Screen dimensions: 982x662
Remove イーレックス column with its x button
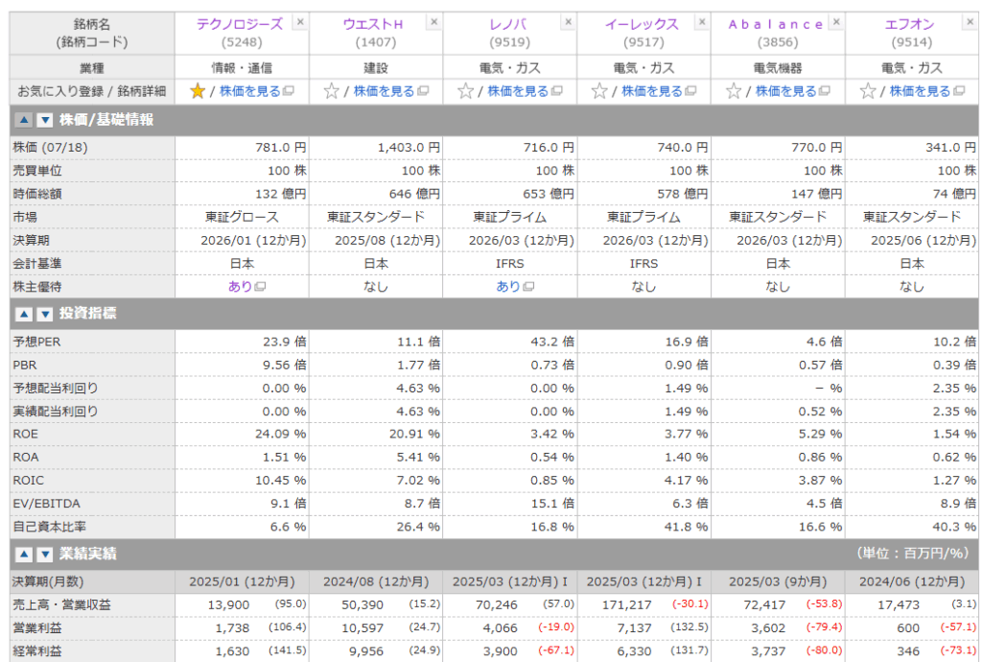point(702,22)
